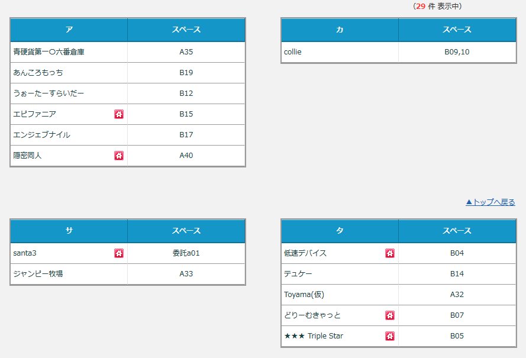Select the circle name テュケー

298,274
